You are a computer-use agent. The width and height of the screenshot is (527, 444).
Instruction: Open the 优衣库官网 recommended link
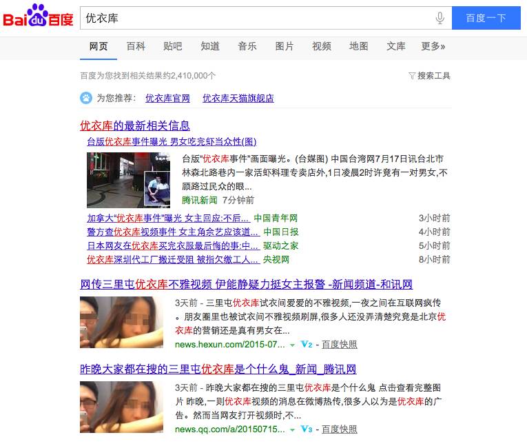coord(167,98)
